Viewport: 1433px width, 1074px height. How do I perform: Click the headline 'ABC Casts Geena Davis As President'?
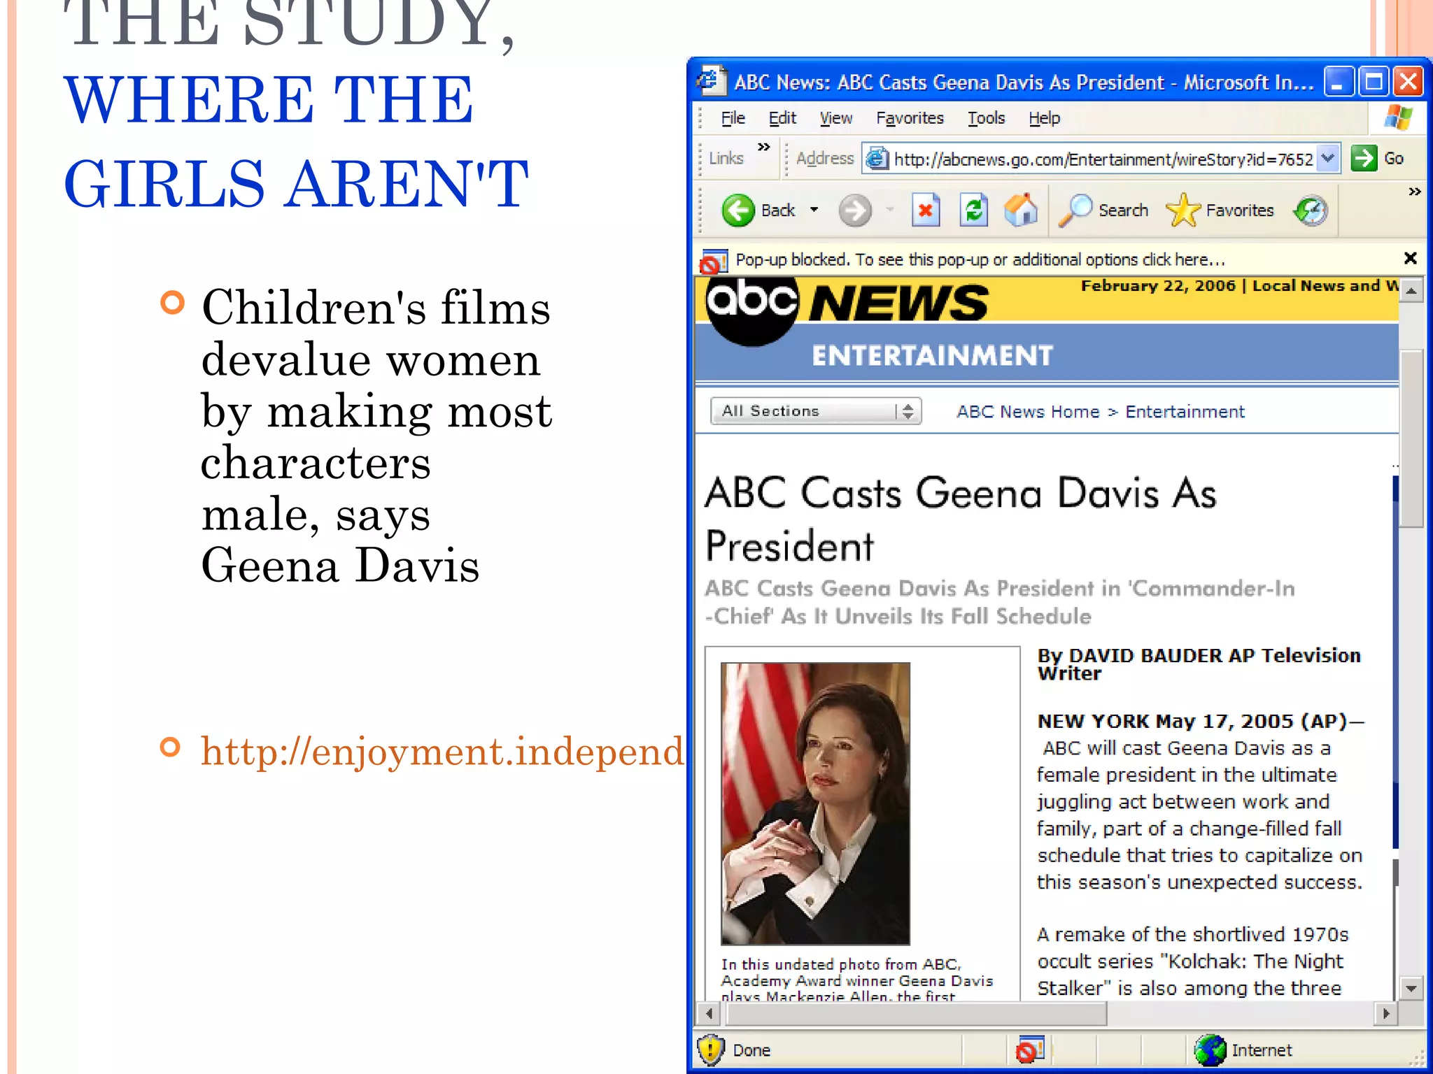[x=961, y=519]
